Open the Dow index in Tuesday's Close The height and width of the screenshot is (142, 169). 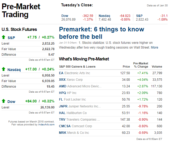(x=65, y=16)
